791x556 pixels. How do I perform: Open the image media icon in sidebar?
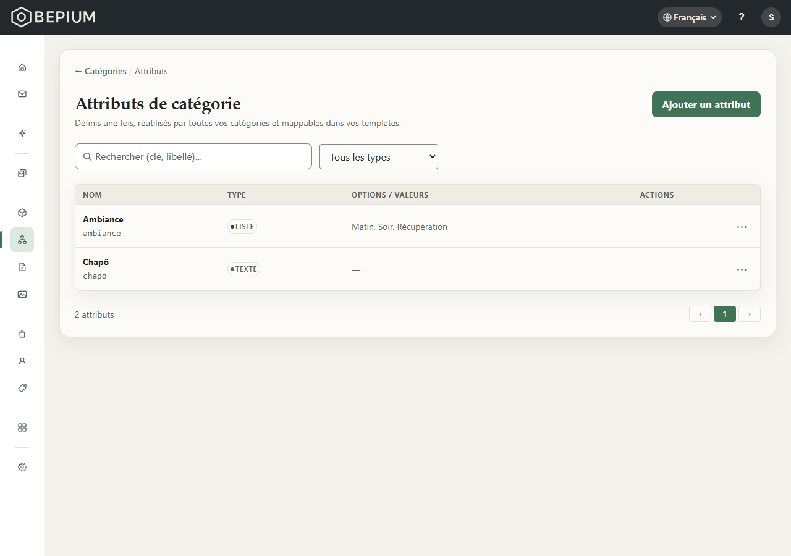(22, 294)
